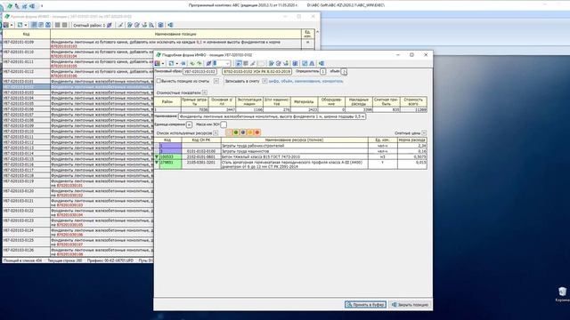
Task: Click the first gray square icon in the short form toolbar
Action: [x=57, y=25]
